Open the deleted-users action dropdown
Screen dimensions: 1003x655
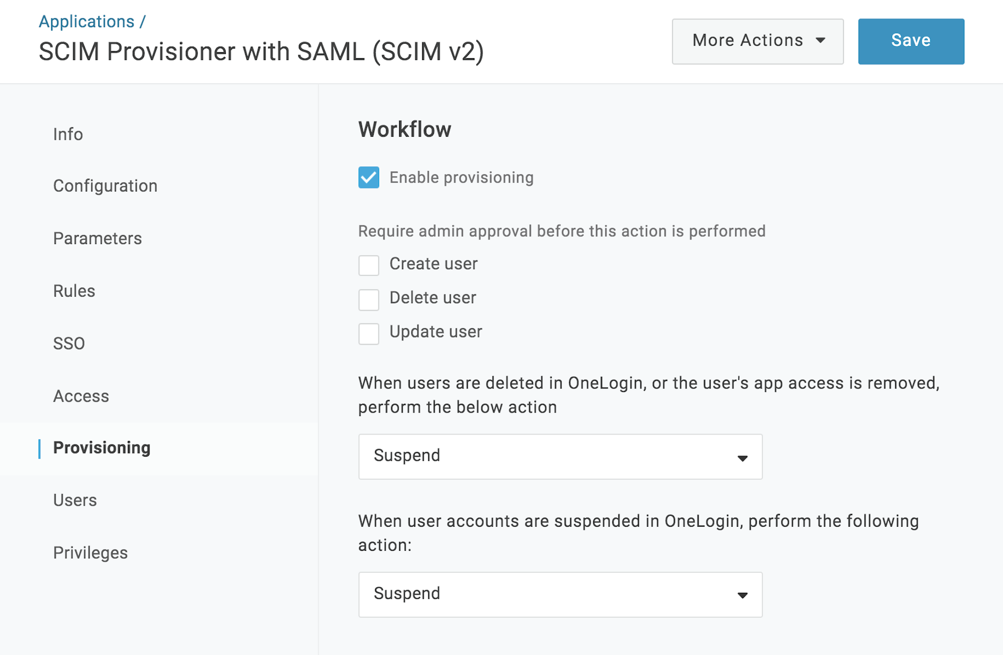tap(560, 457)
